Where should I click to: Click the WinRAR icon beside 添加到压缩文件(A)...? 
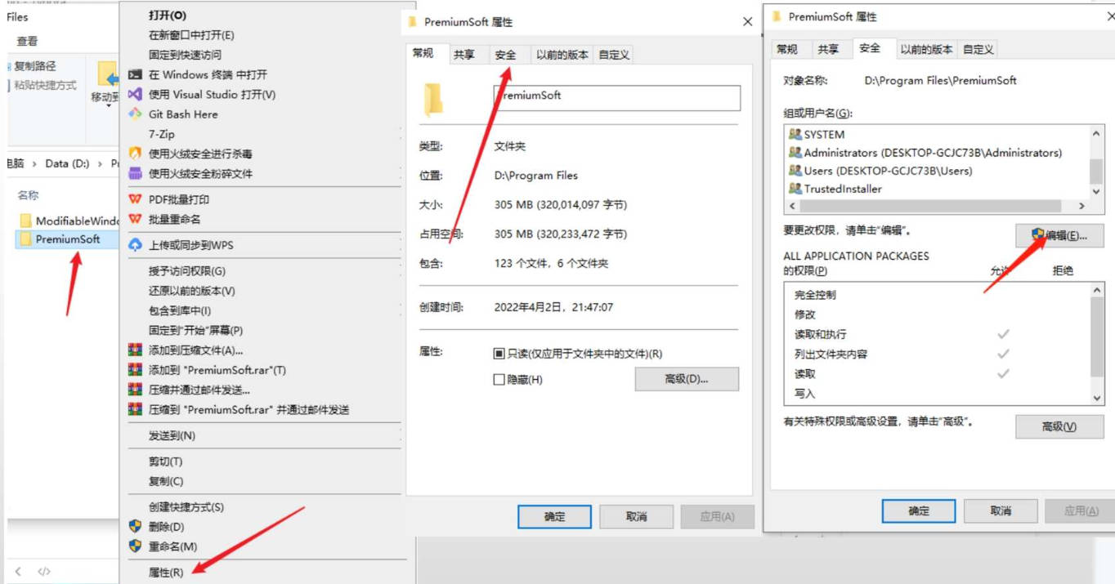[x=135, y=350]
